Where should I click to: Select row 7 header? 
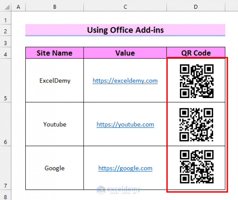[x=6, y=168]
